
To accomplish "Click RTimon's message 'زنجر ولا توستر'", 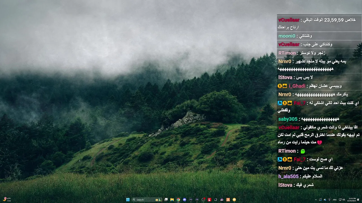I will pyautogui.click(x=312, y=53).
